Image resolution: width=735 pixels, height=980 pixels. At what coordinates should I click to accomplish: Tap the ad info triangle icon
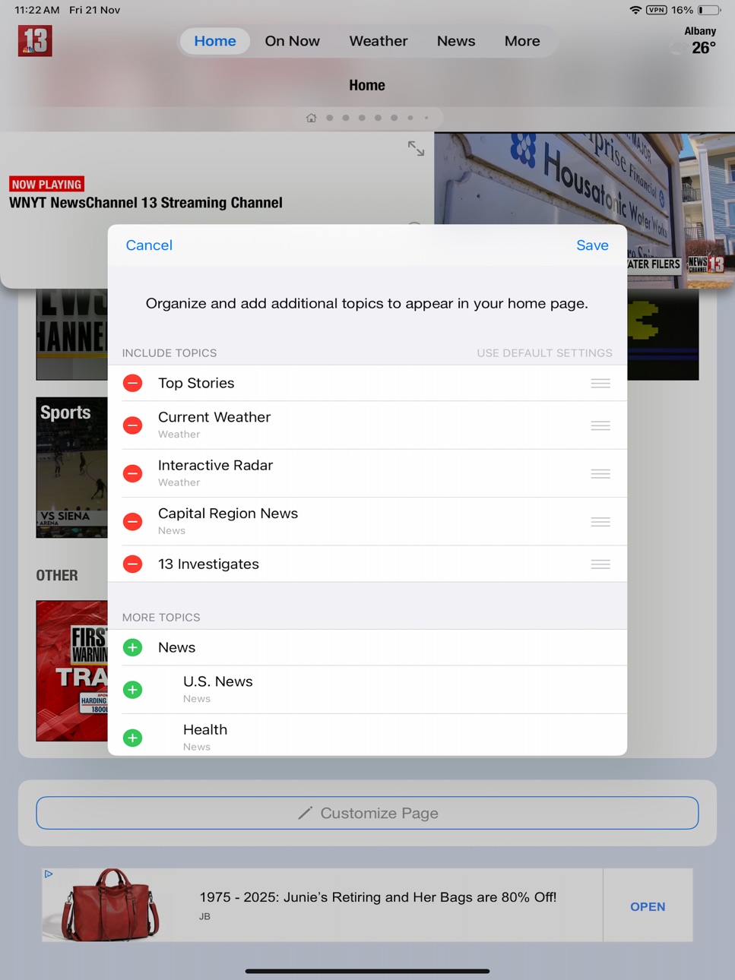[x=49, y=874]
